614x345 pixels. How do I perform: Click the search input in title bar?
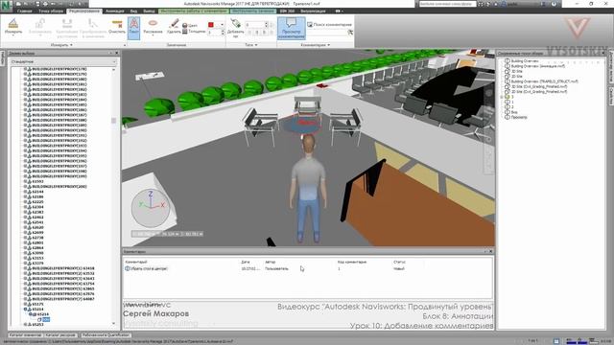tap(447, 4)
